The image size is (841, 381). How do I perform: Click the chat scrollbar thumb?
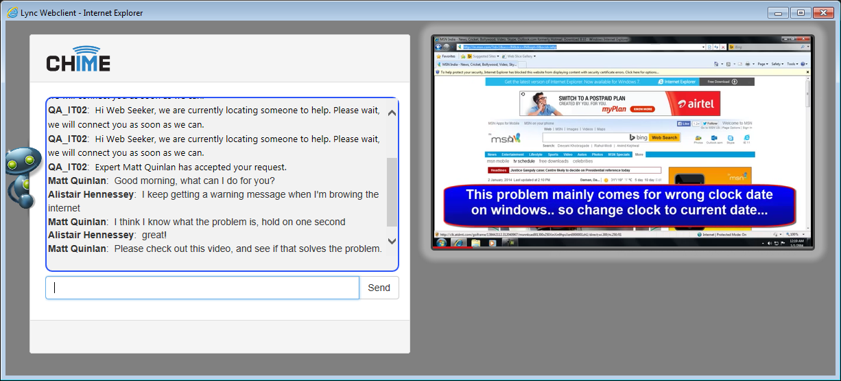pos(392,192)
